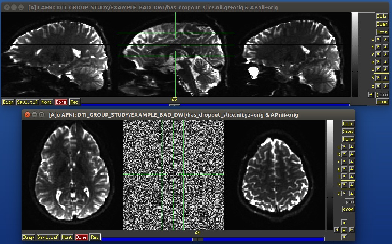The image size is (392, 244).
Task: Save image with Sav1.tif in axial window
Action: click(48, 237)
